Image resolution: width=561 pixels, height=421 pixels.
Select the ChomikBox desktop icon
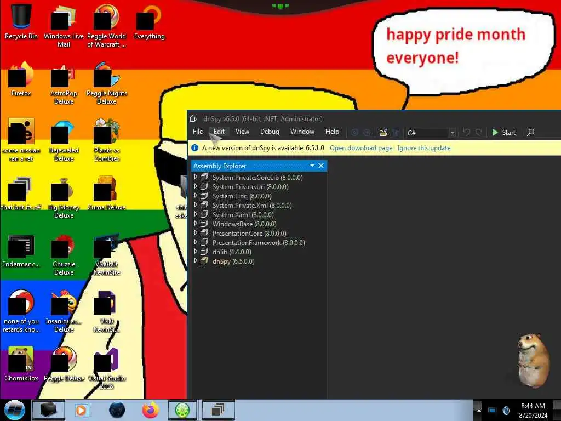[x=21, y=364]
